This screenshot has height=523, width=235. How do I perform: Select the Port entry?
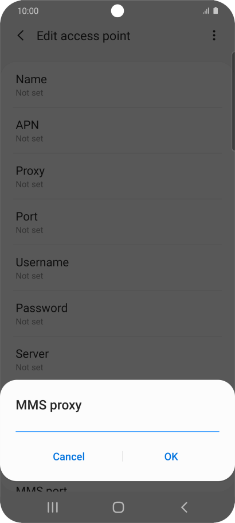tap(117, 222)
